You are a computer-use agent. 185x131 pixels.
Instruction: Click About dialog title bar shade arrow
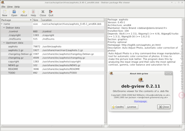click(x=167, y=74)
